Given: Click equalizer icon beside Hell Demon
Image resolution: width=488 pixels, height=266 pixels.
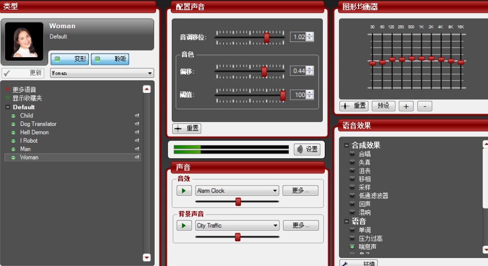Looking at the screenshot, I should [136, 132].
